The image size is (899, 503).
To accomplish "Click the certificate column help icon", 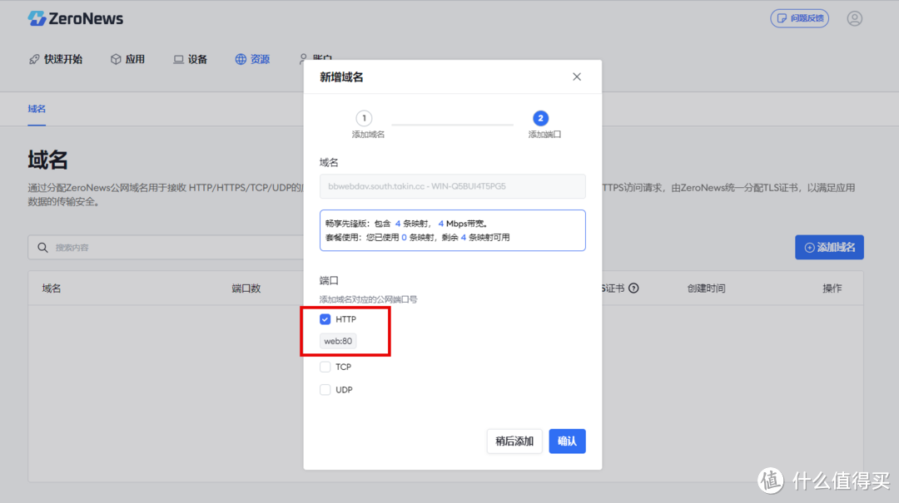I will (x=633, y=288).
